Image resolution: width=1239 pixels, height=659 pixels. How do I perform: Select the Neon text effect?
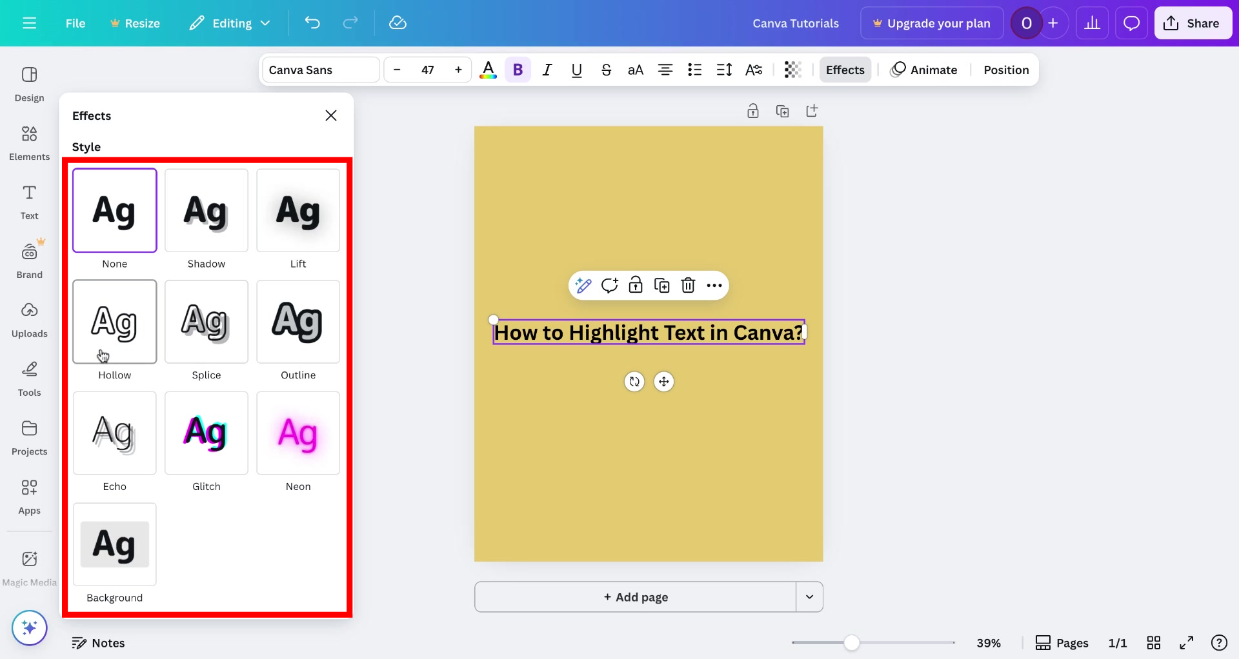tap(297, 433)
